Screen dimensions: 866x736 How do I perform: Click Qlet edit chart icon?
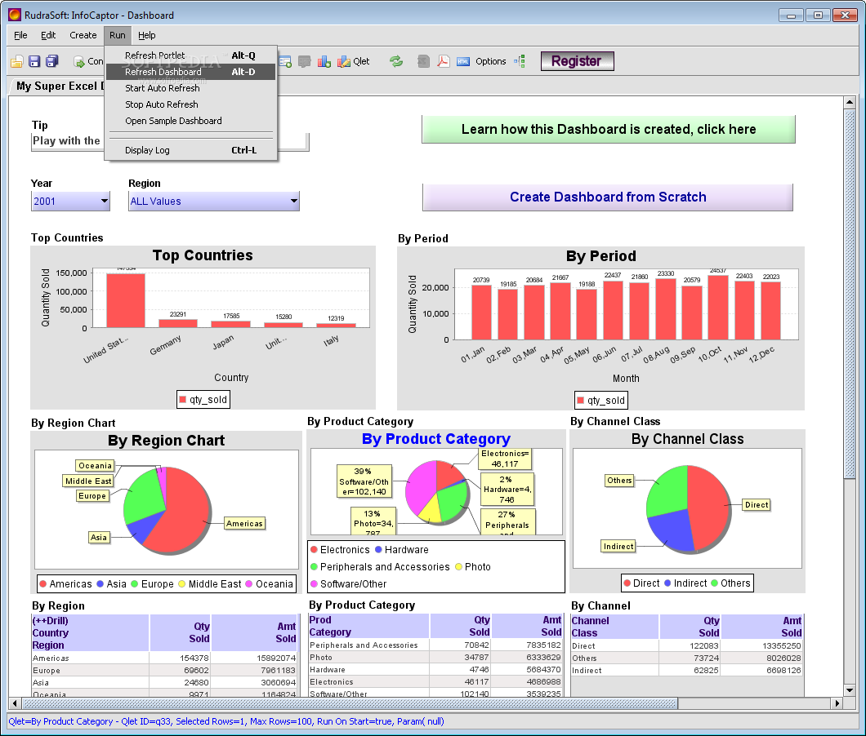tap(344, 61)
